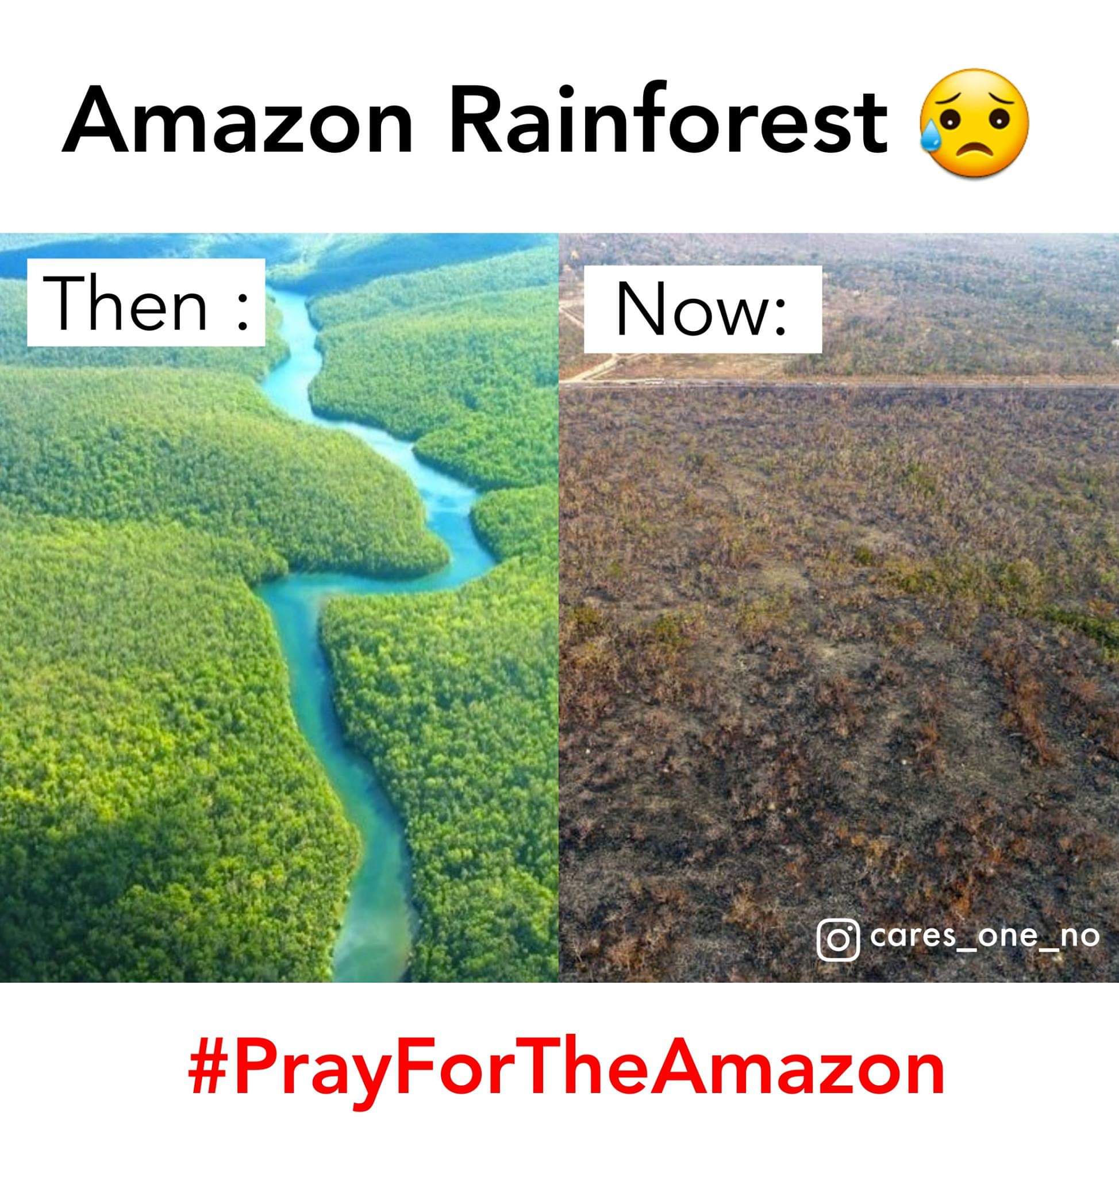Click the blue teardrop on the emoji
Screen dimensions: 1119x1177
(x=929, y=138)
